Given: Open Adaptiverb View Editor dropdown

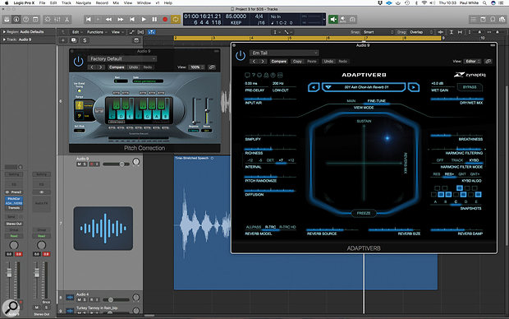Looking at the screenshot, I should tap(473, 61).
